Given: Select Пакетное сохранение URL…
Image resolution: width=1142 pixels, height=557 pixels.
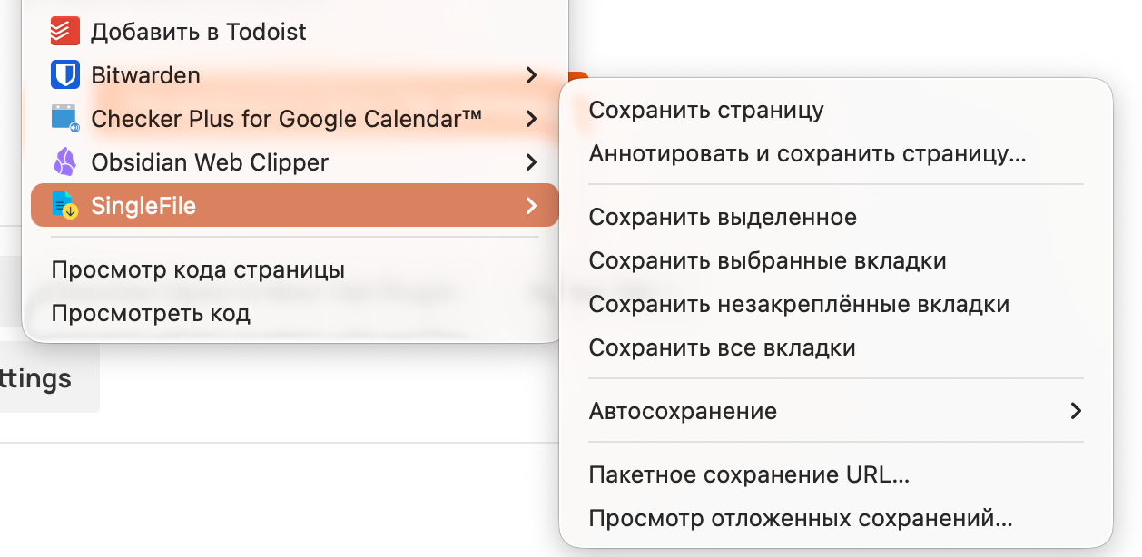Looking at the screenshot, I should [x=836, y=474].
